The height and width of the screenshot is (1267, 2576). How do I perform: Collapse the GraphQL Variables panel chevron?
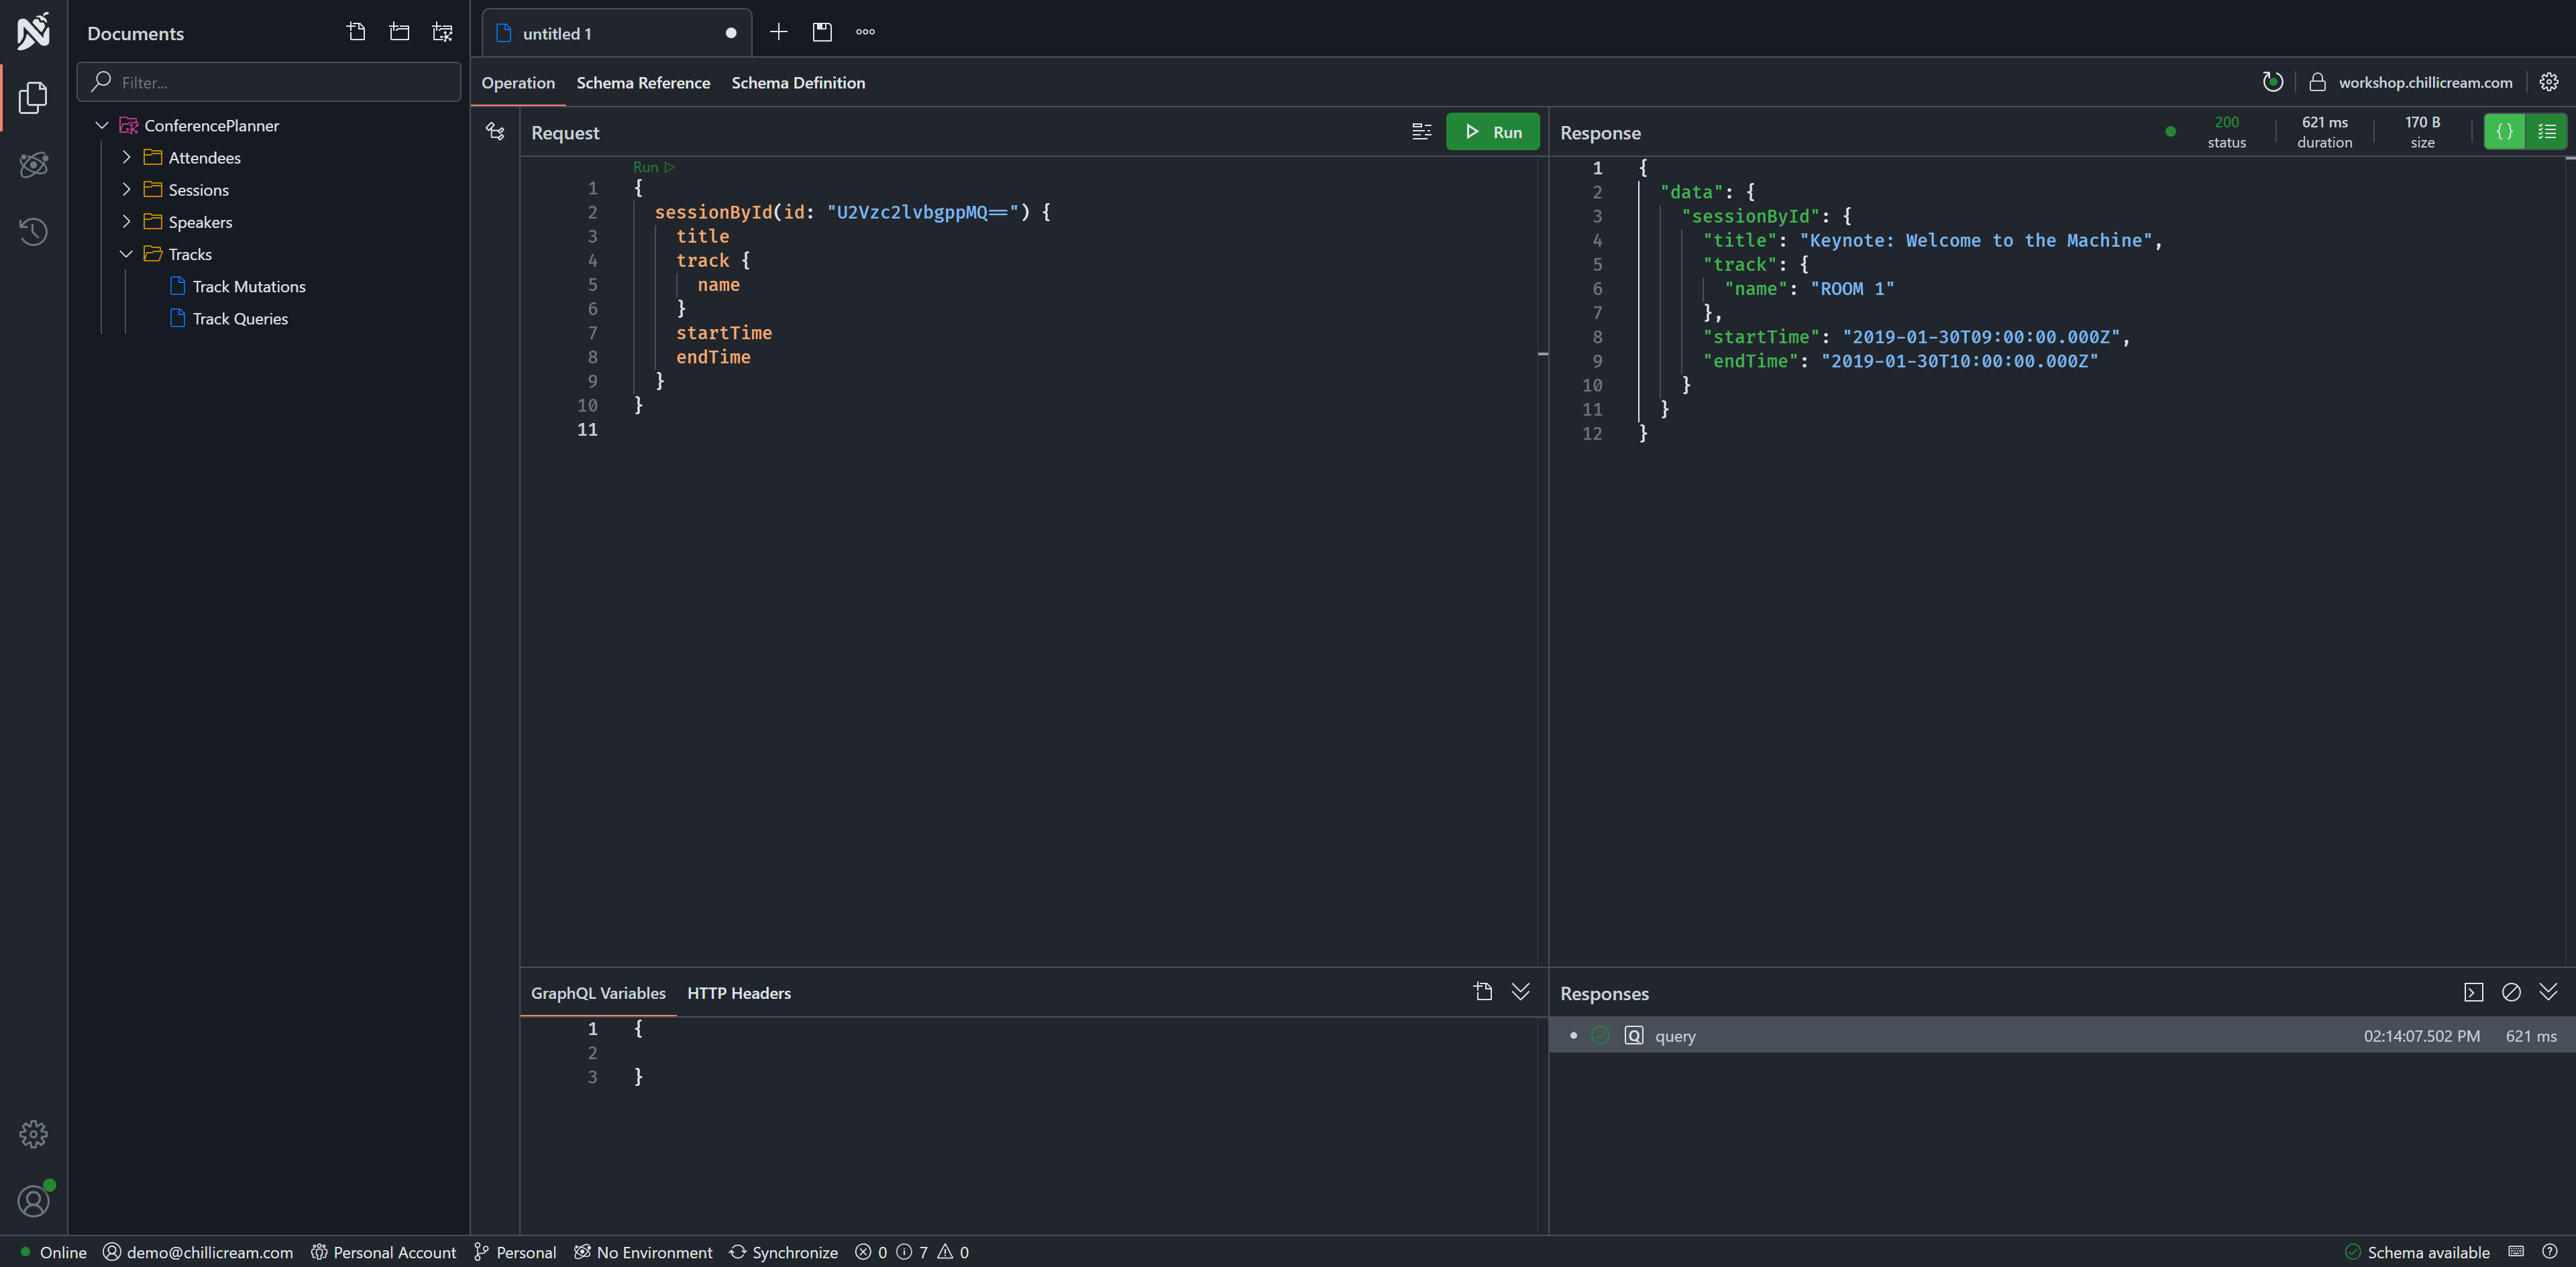1520,991
